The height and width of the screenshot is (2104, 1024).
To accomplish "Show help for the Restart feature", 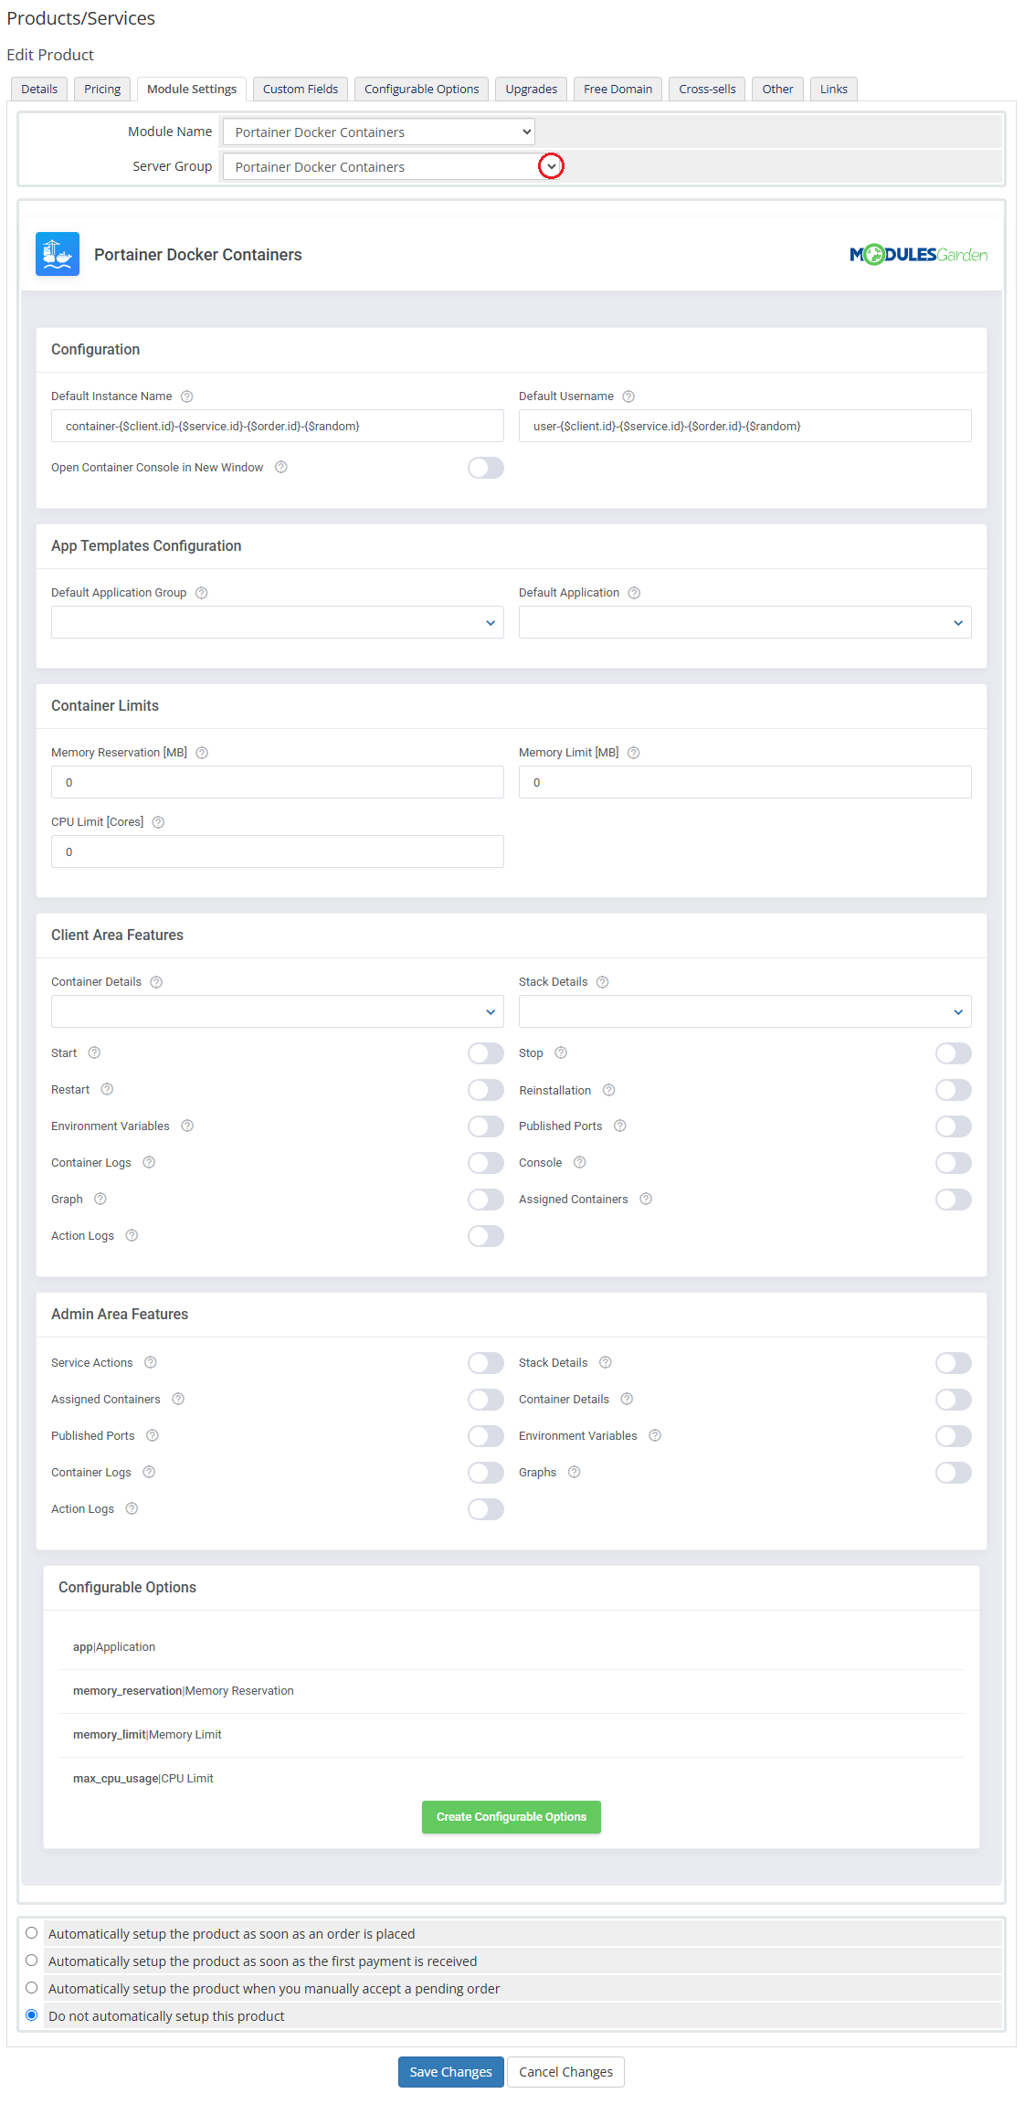I will [107, 1089].
